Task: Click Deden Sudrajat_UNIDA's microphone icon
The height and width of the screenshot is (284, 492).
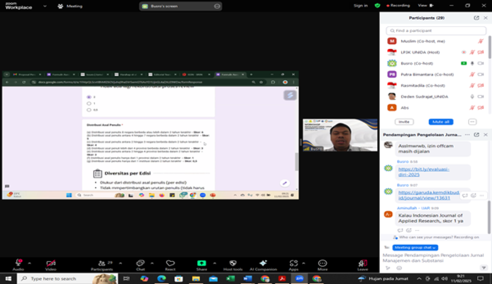Action: click(472, 96)
